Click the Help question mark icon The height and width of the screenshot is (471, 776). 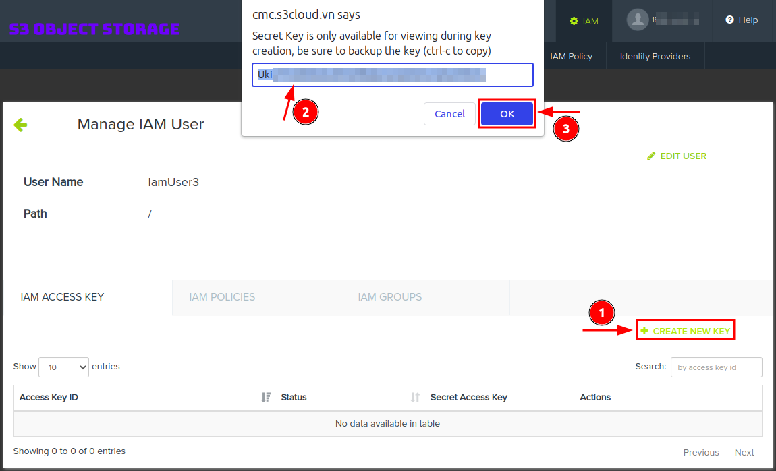tap(729, 20)
